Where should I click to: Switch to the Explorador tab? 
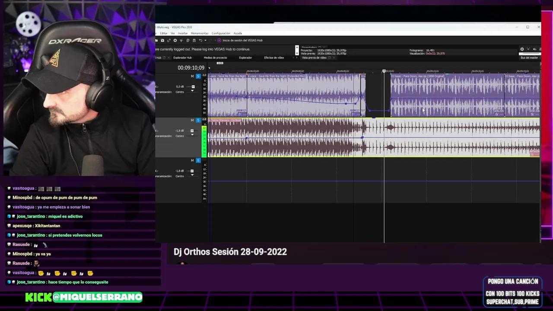pos(245,57)
